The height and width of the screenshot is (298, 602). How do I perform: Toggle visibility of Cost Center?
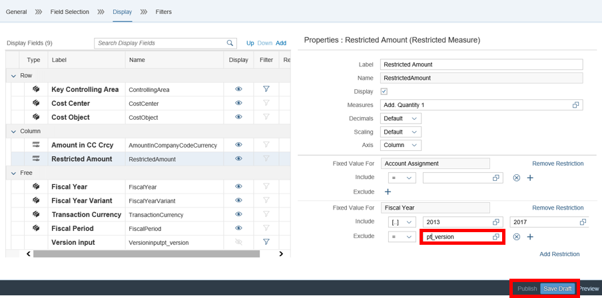coord(238,103)
